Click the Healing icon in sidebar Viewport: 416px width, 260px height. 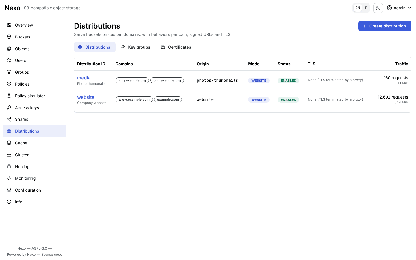pyautogui.click(x=9, y=167)
